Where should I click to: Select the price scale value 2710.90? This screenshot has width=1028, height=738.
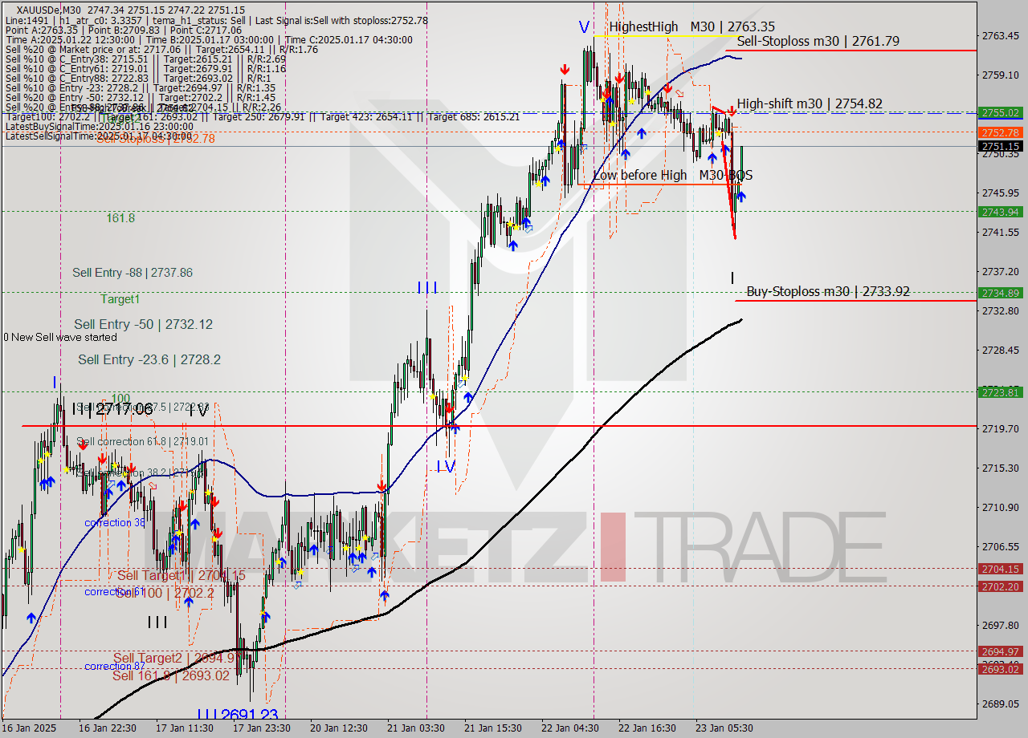click(x=1001, y=507)
